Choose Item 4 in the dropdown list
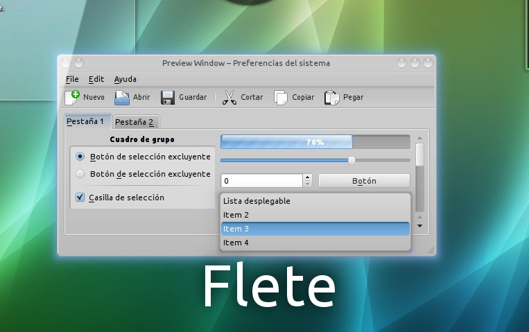Image resolution: width=529 pixels, height=332 pixels. 315,243
